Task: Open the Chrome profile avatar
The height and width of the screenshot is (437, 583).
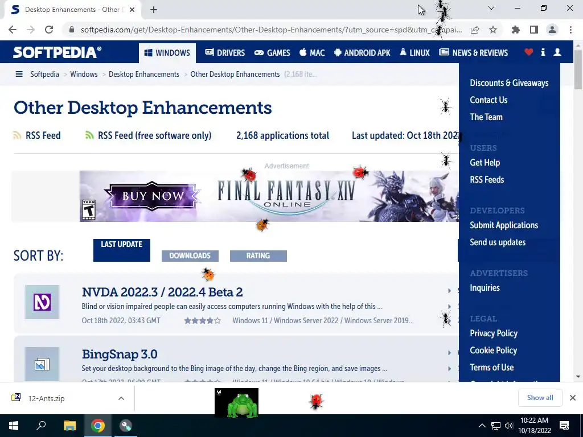Action: point(552,30)
